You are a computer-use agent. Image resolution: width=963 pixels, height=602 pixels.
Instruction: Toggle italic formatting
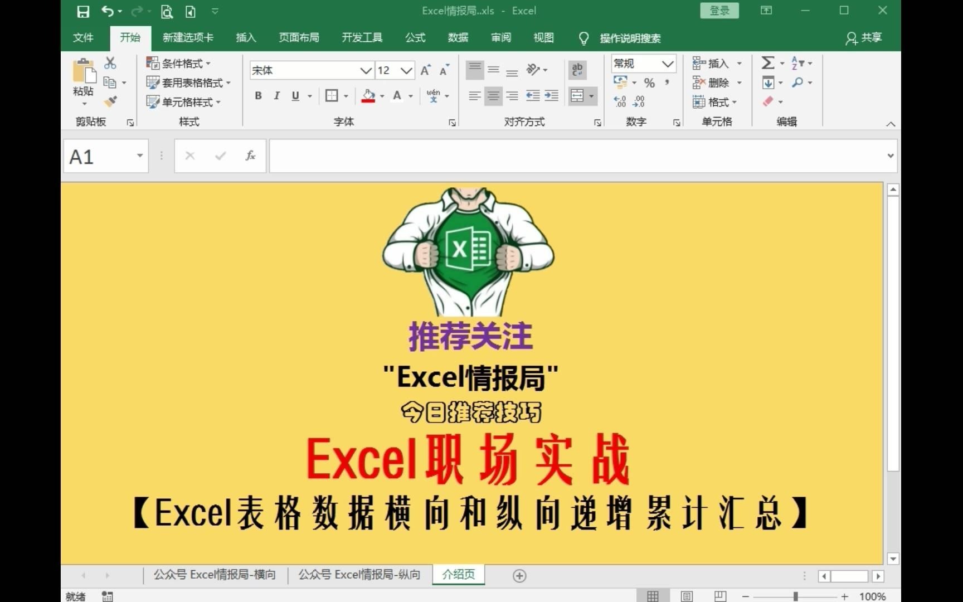pos(276,96)
